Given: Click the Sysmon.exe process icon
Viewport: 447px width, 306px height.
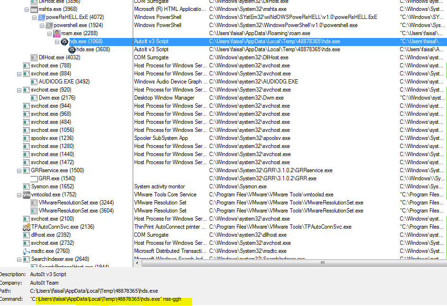Looking at the screenshot, I should pos(26,186).
